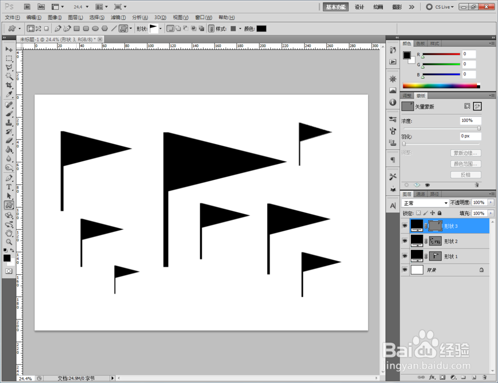Select the Path Selection tool

[x=9, y=196]
